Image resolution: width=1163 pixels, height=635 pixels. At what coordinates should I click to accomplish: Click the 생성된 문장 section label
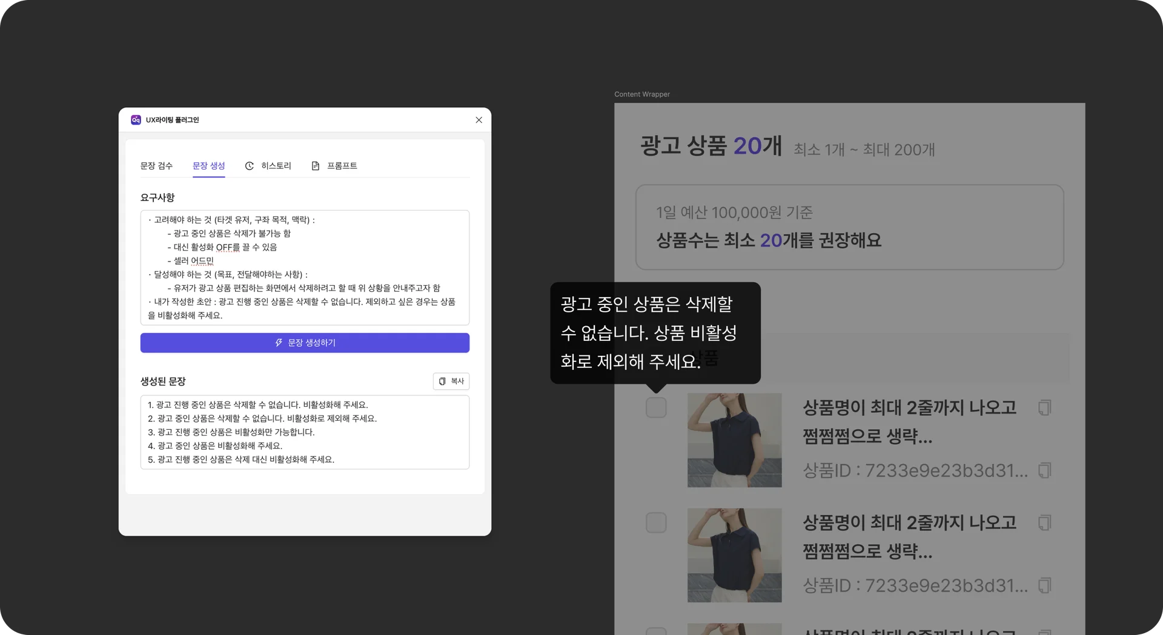click(x=163, y=381)
